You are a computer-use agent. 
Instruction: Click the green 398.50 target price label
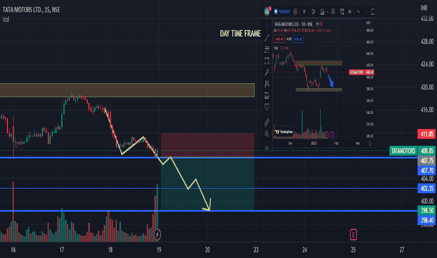click(427, 210)
